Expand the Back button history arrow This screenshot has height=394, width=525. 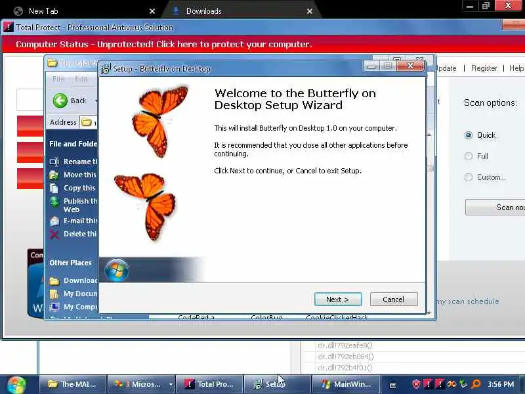[x=96, y=100]
